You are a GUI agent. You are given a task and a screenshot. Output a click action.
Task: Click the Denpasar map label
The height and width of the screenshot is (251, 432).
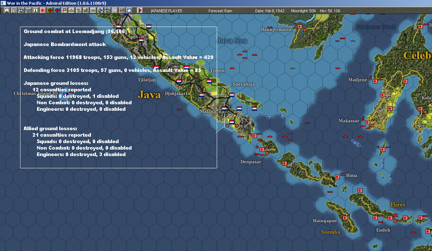coord(251,162)
